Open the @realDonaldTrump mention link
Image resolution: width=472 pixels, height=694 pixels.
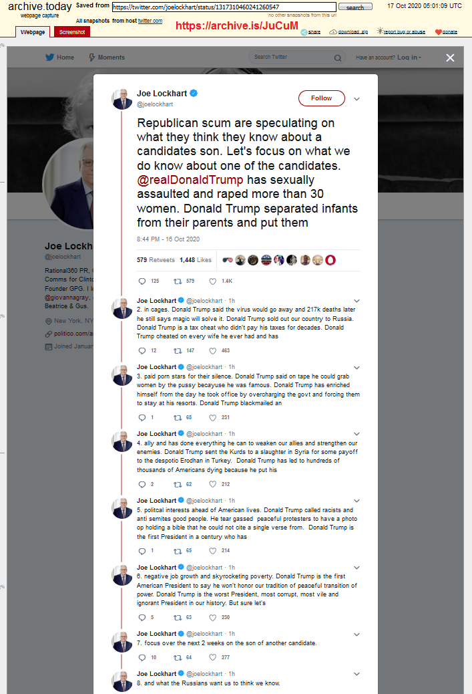click(190, 180)
